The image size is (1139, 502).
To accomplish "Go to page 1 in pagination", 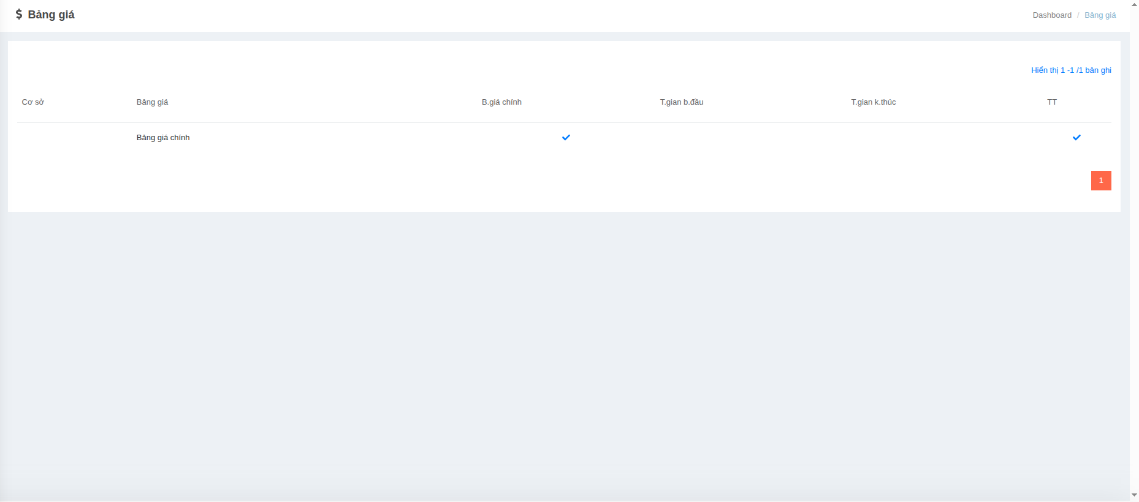I will point(1100,181).
